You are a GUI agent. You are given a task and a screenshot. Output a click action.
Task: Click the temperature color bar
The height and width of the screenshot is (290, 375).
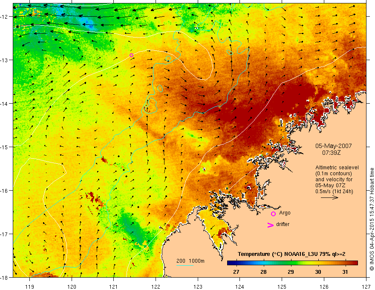292,263
